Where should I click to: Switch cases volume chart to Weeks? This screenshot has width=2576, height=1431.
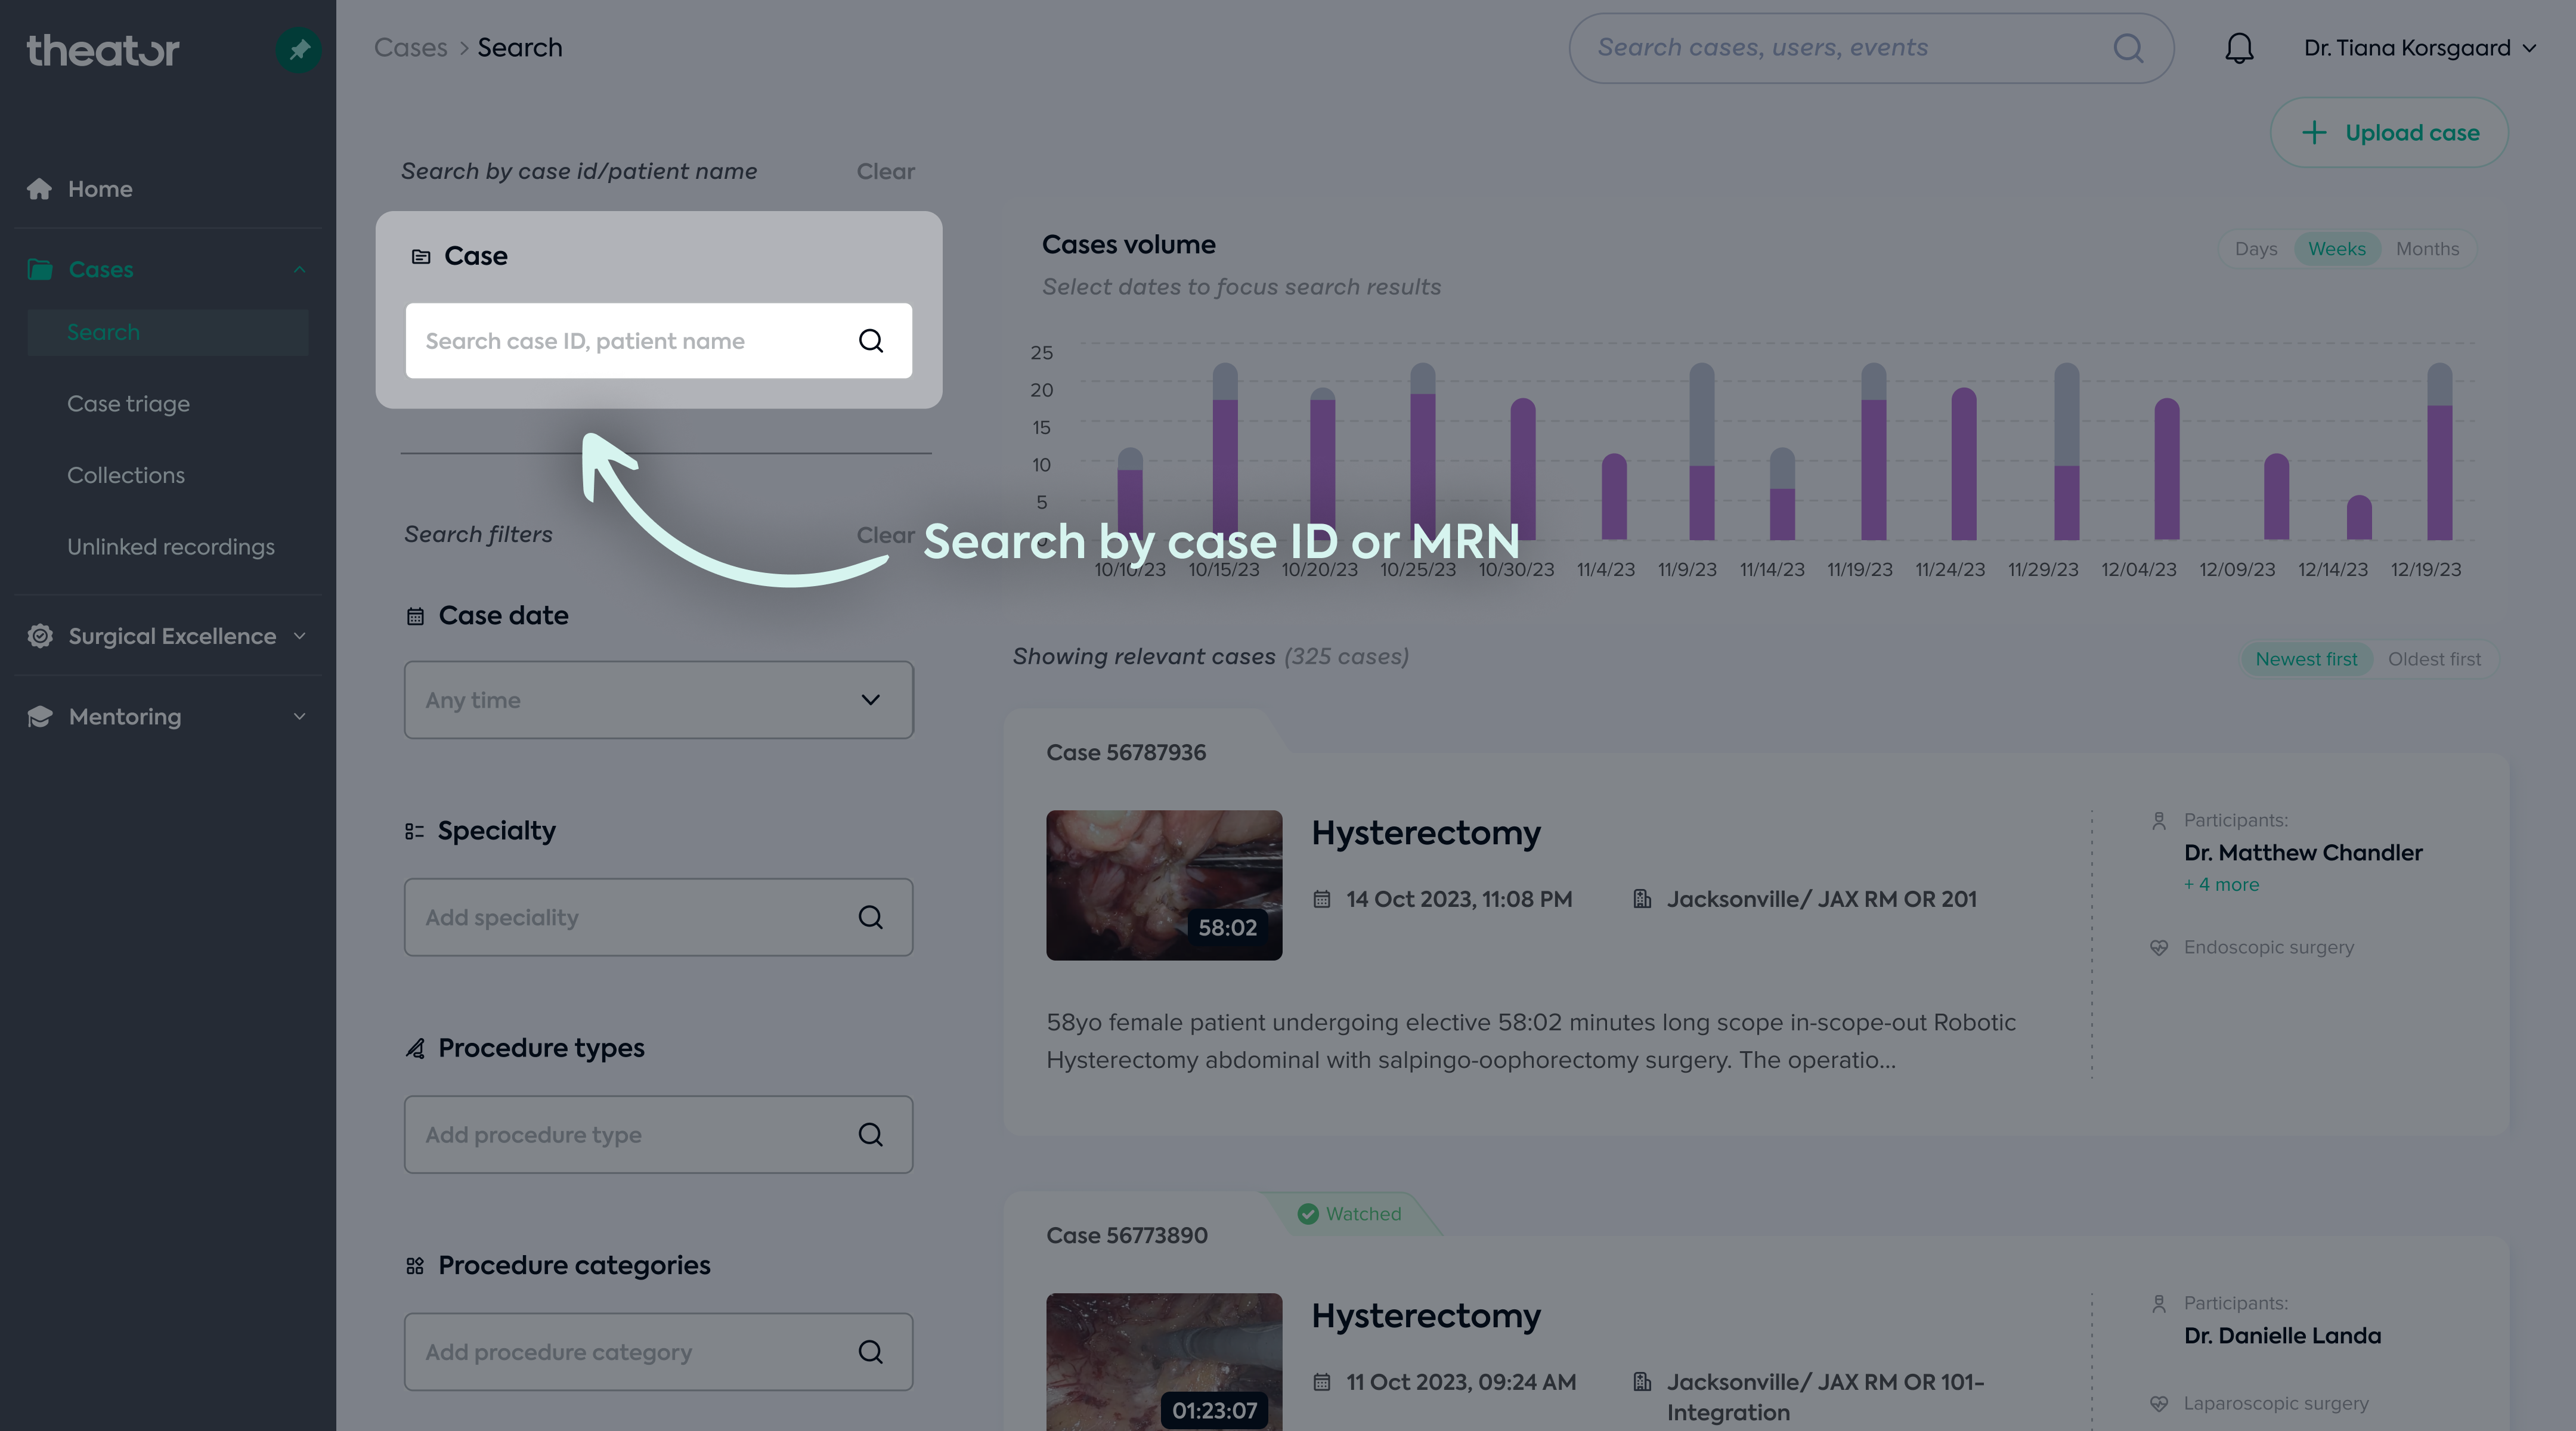click(x=2337, y=249)
